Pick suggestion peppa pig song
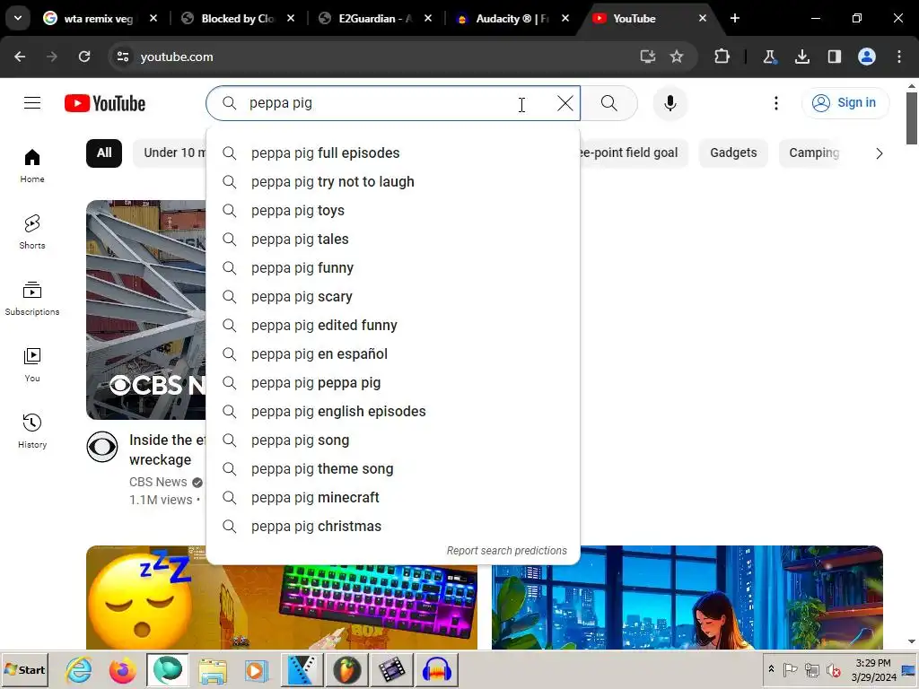919x689 pixels. tap(393, 440)
